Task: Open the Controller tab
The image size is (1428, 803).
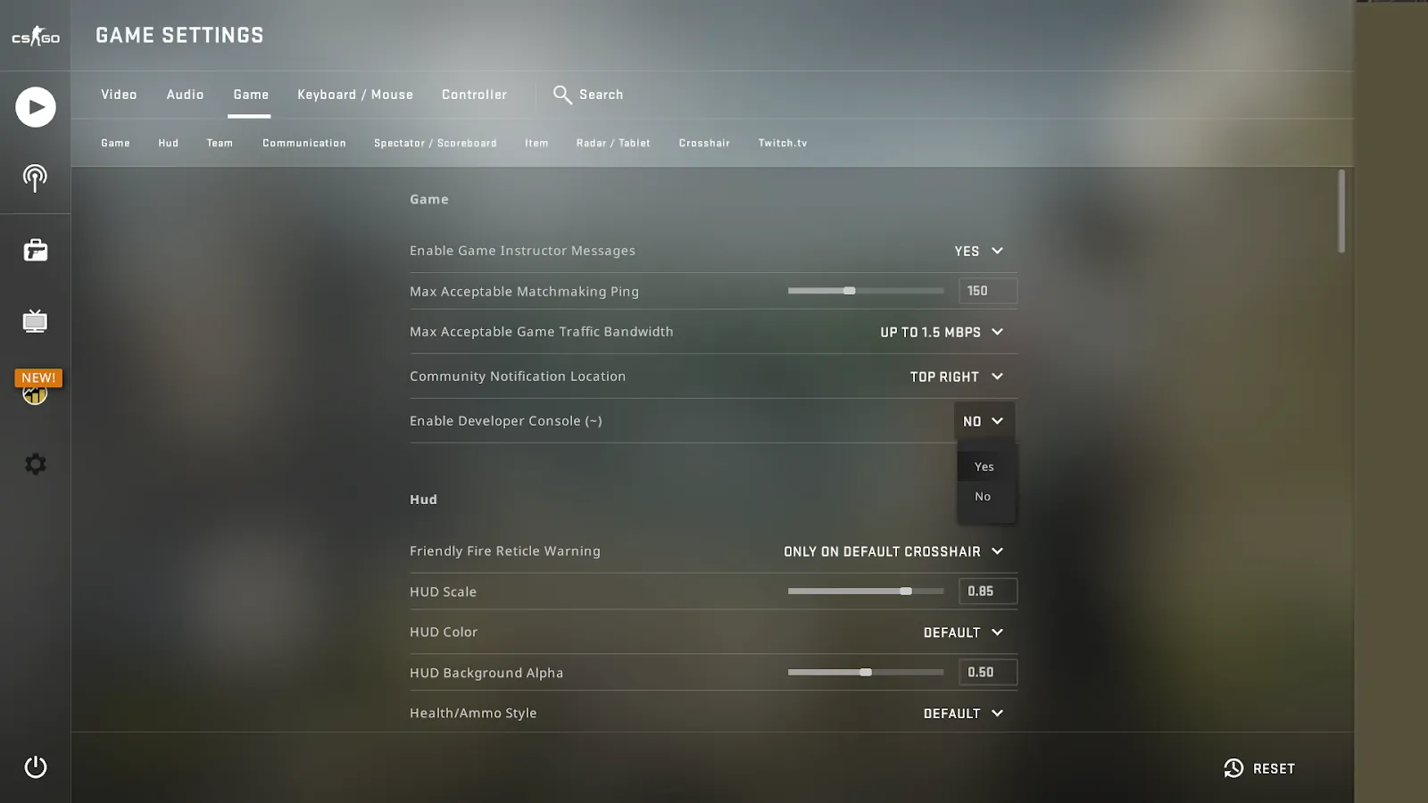Action: click(x=474, y=95)
